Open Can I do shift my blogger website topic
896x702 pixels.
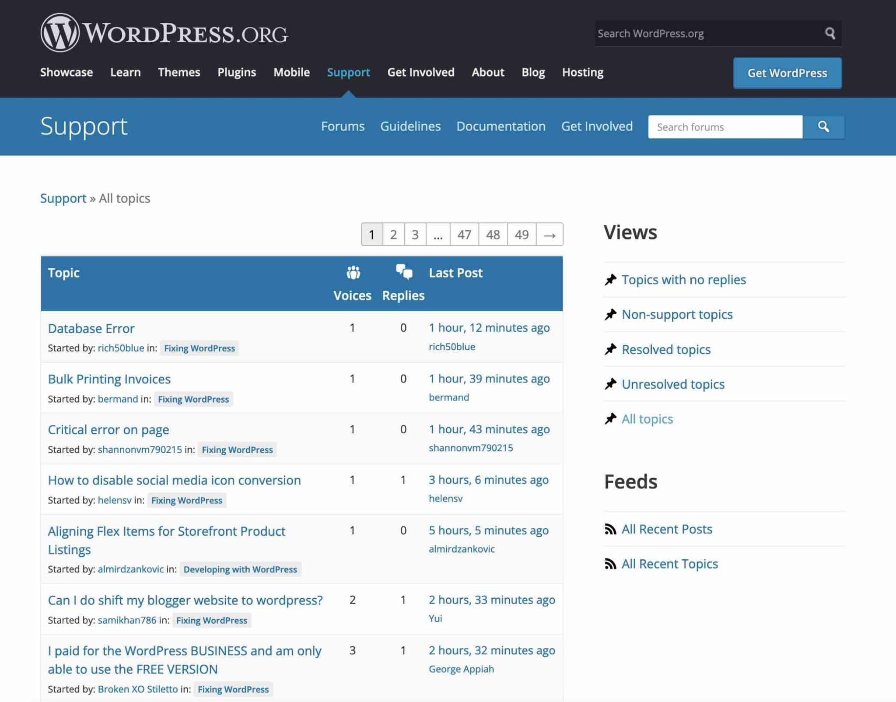click(x=185, y=600)
